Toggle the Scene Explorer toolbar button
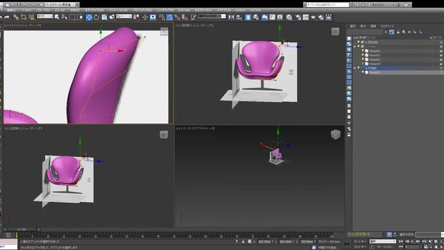Image resolution: width=444 pixels, height=250 pixels. tap(248, 17)
